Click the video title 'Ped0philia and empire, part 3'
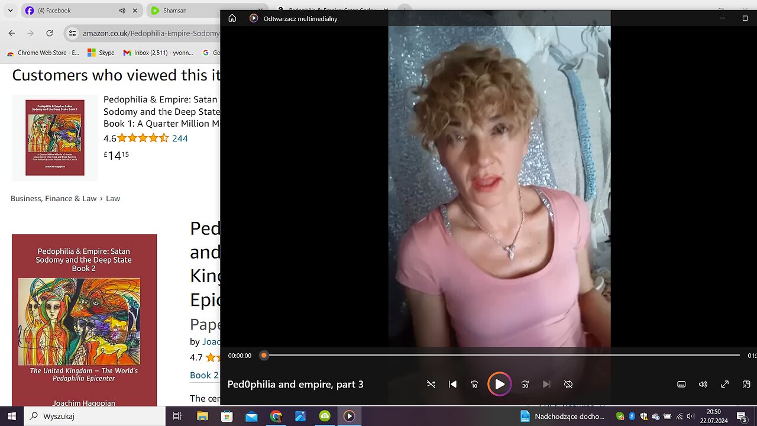 click(x=296, y=384)
